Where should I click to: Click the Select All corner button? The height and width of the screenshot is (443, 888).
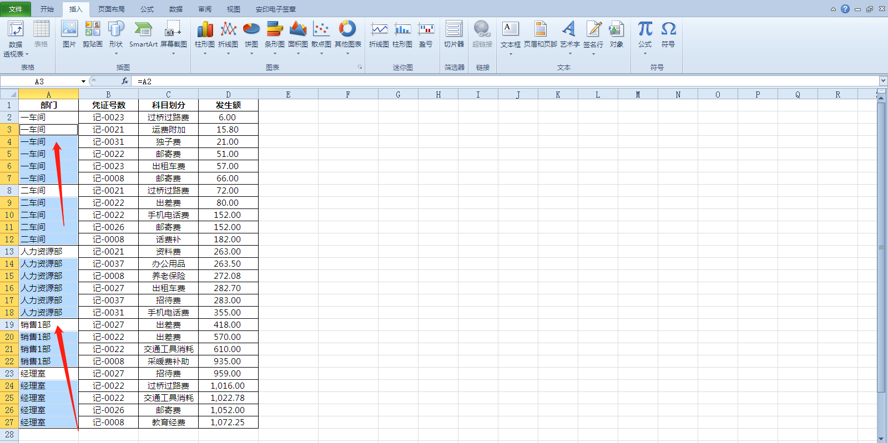(9, 94)
